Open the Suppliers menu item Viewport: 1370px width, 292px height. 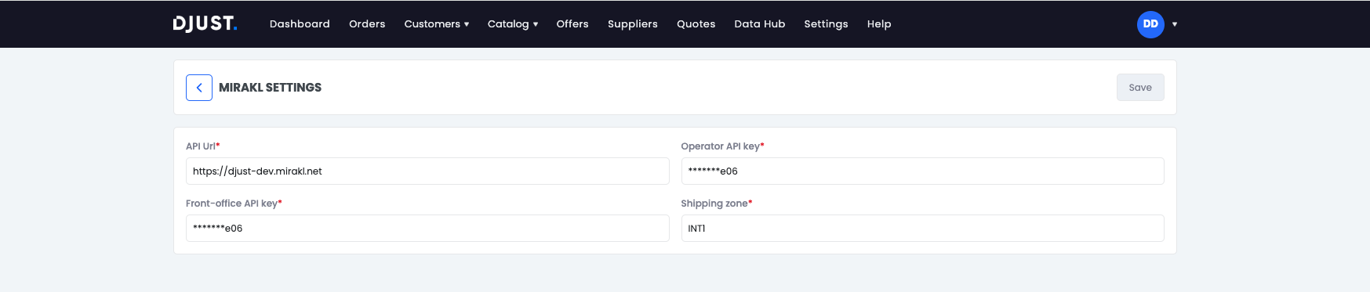(x=633, y=24)
